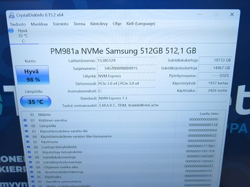
Task: Click raw value 0000002777861
Action: coord(201,146)
